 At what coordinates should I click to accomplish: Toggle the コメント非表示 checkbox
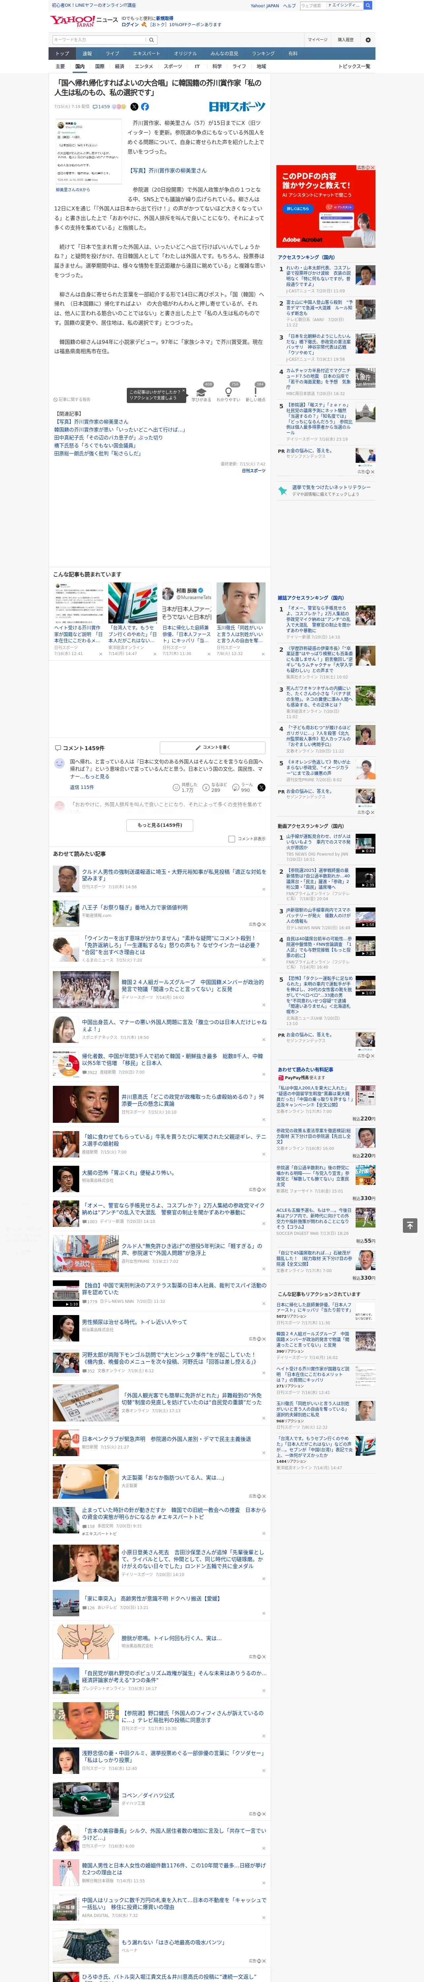231,839
